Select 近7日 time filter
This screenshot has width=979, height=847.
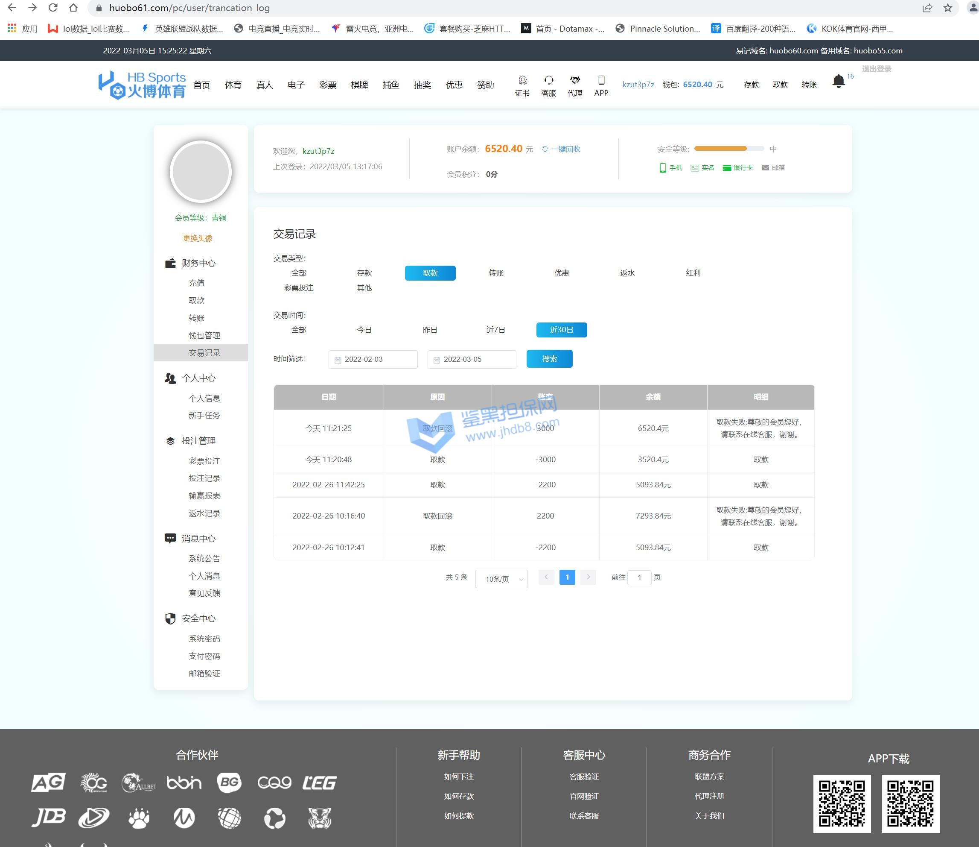tap(495, 330)
